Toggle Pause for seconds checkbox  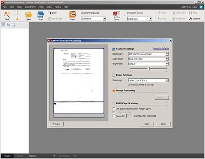click(114, 116)
